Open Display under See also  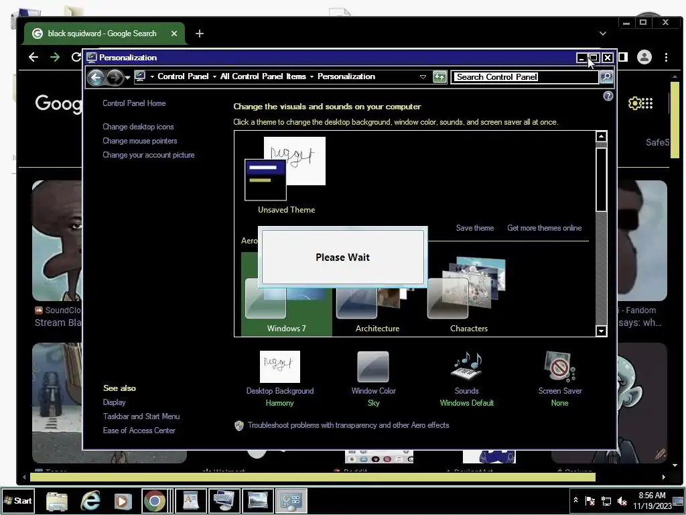pyautogui.click(x=114, y=402)
